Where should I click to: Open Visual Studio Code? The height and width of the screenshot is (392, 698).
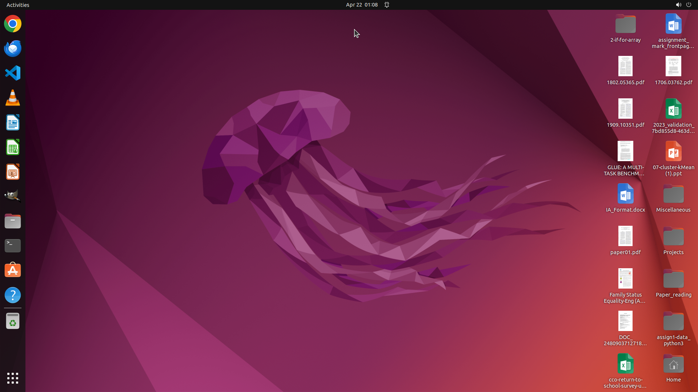click(x=13, y=73)
